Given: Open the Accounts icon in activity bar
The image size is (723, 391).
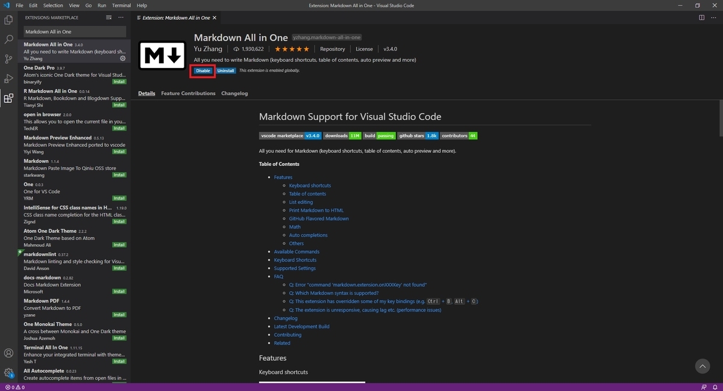Looking at the screenshot, I should click(x=8, y=353).
